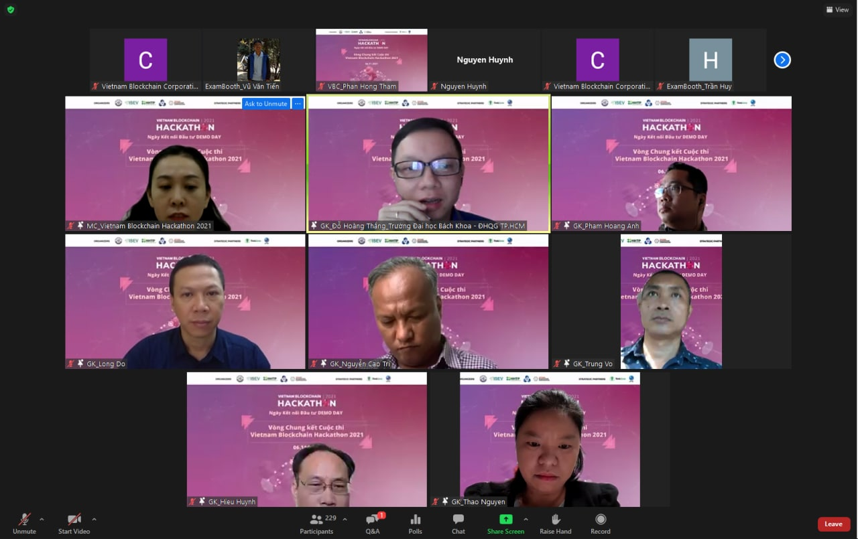The height and width of the screenshot is (539, 858).
Task: Open share options arrow beside Share Screen
Action: [x=526, y=519]
